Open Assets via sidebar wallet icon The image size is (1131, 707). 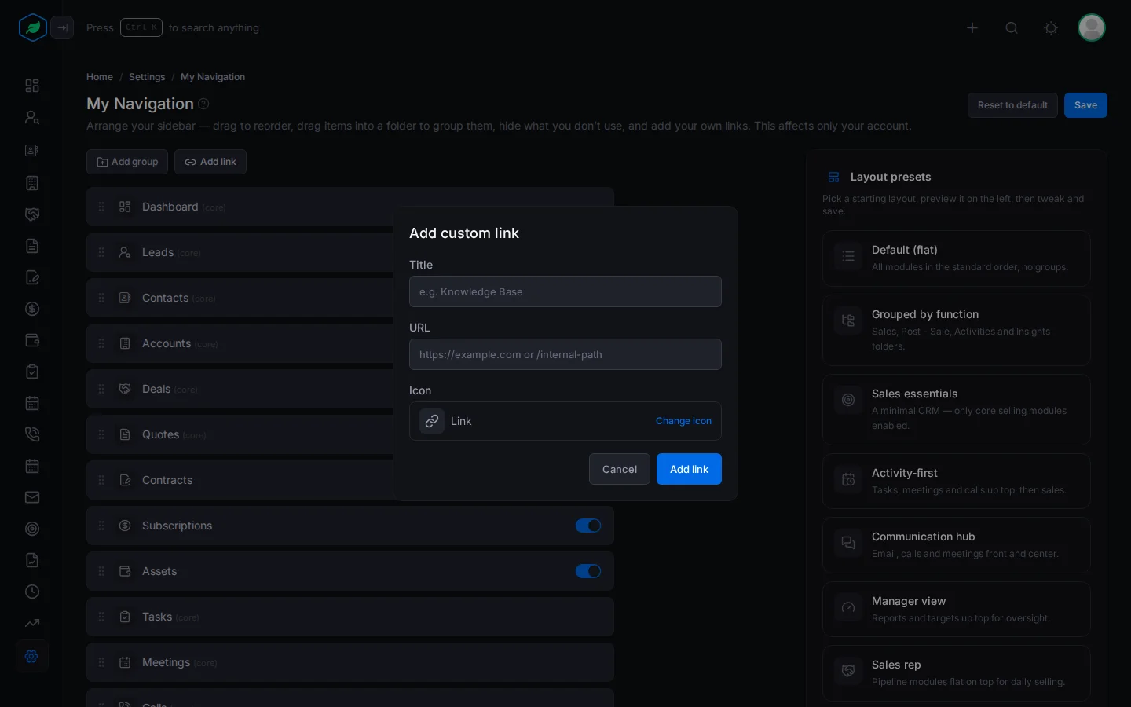[32, 340]
